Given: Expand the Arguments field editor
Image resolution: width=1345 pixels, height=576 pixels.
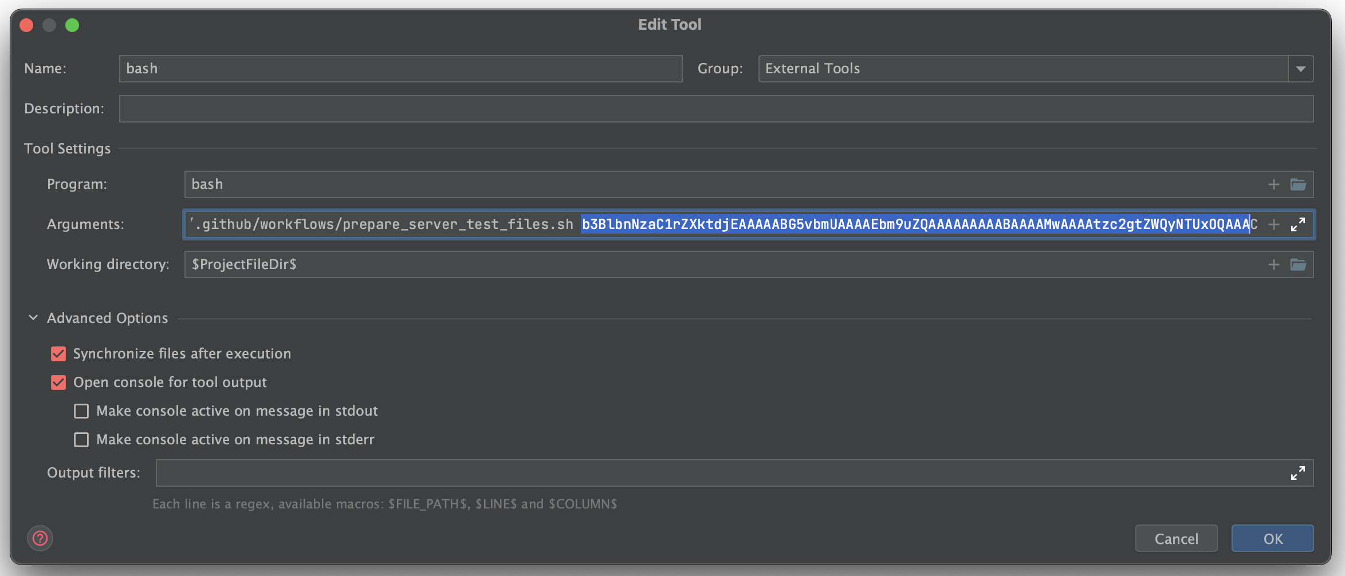Looking at the screenshot, I should 1298,224.
